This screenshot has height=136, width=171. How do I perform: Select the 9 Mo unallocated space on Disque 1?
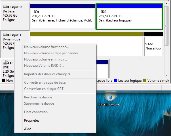tap(153, 46)
